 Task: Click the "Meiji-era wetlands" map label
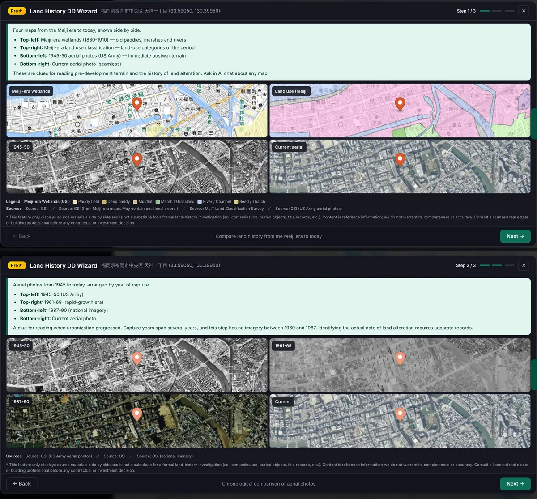click(x=31, y=91)
